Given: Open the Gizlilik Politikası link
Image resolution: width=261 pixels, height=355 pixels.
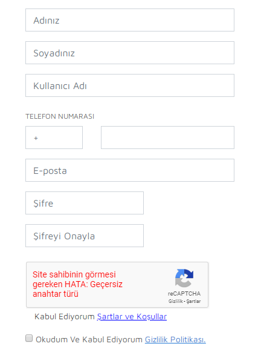Looking at the screenshot, I should [175, 340].
